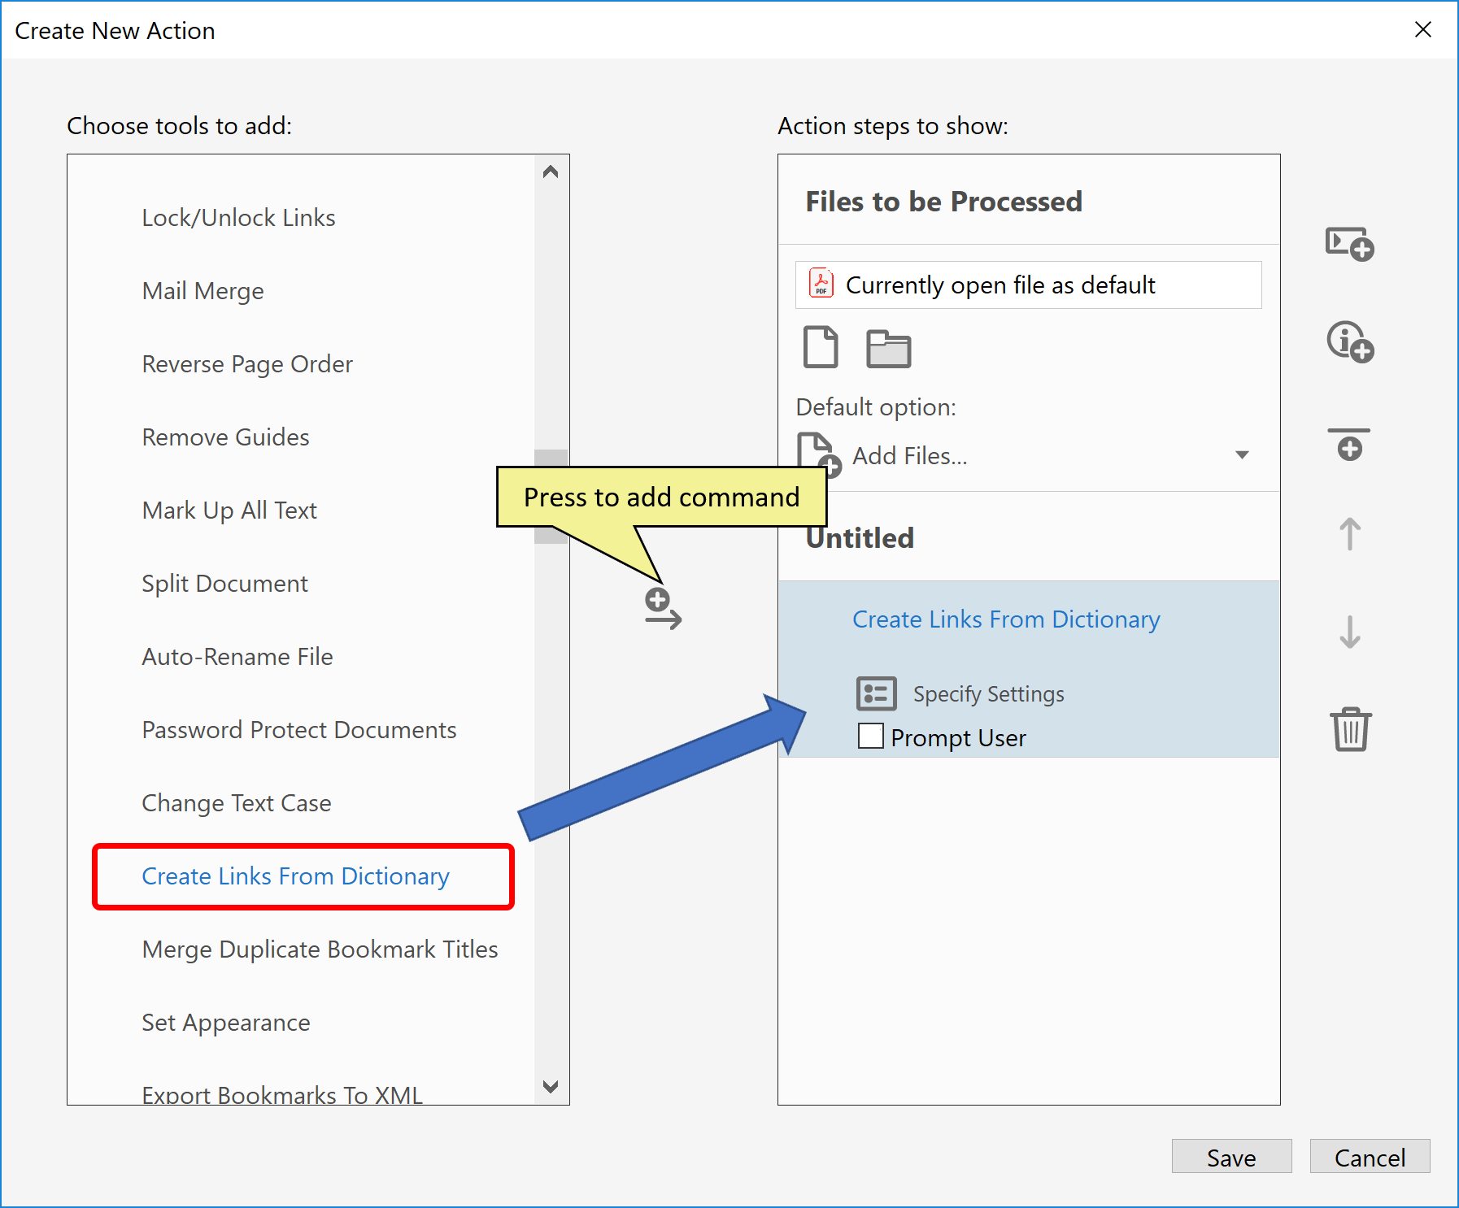Cancel the Create New Action dialog
The height and width of the screenshot is (1208, 1459).
(x=1370, y=1157)
